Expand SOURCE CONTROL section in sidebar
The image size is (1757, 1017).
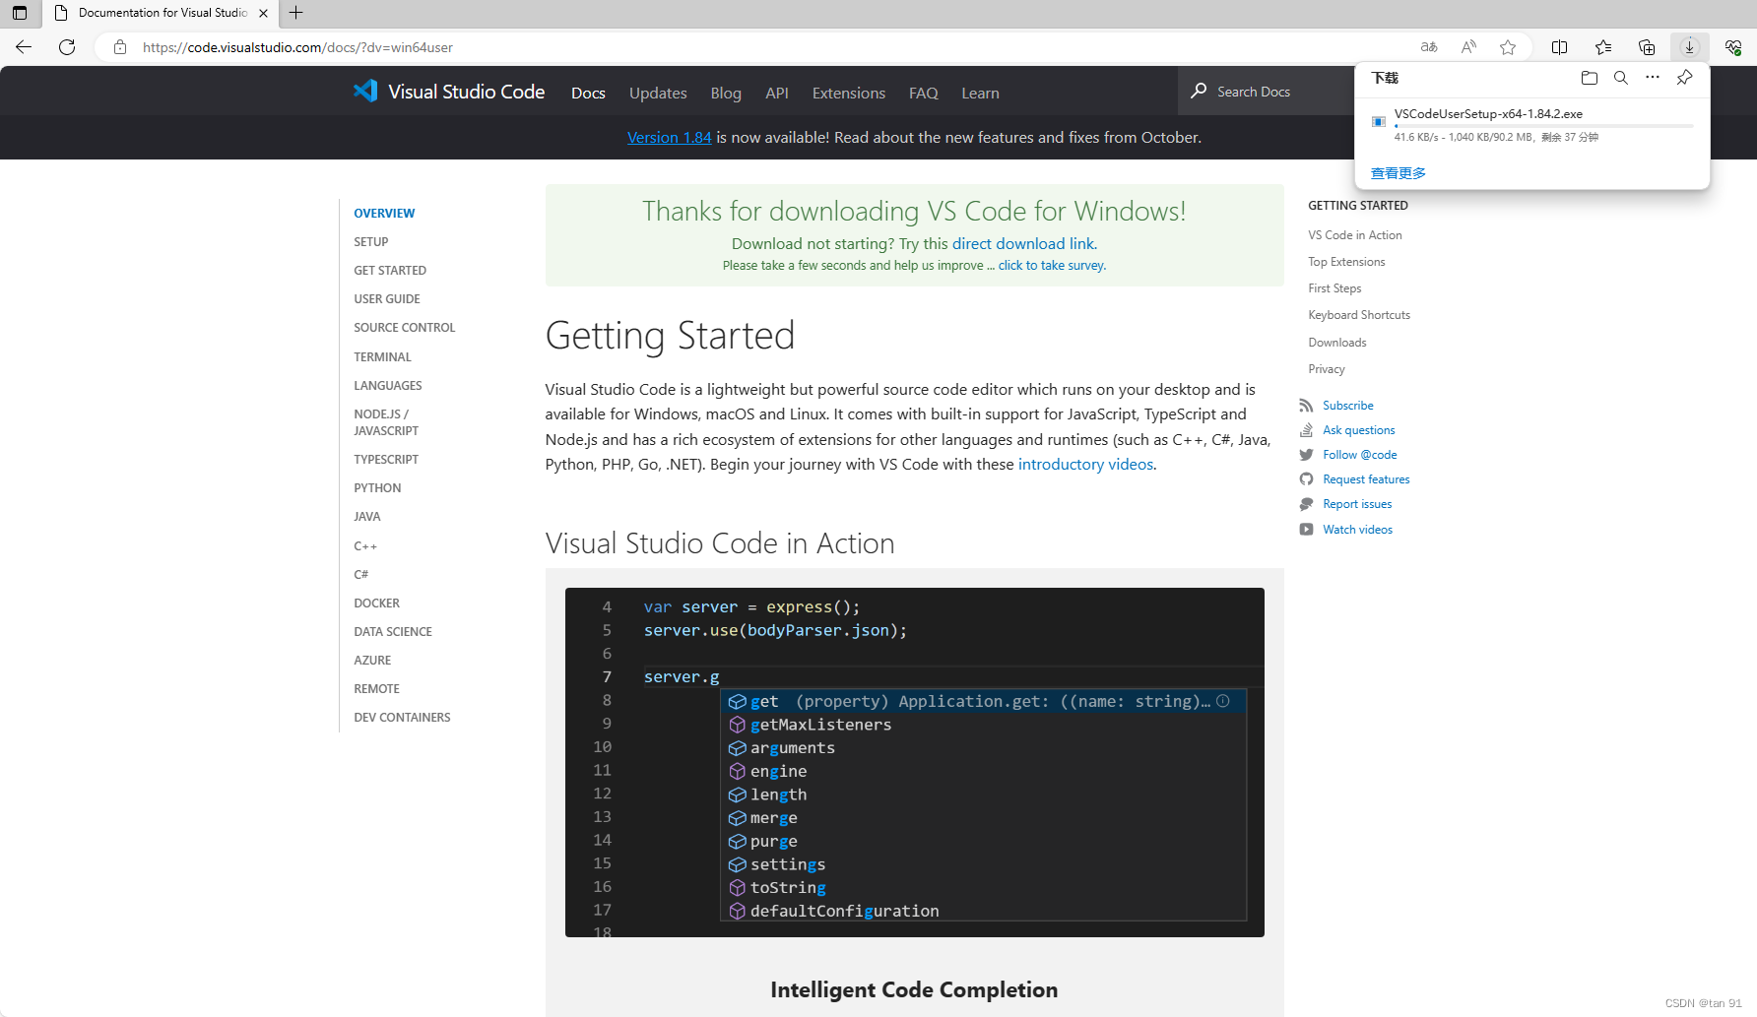(x=405, y=328)
